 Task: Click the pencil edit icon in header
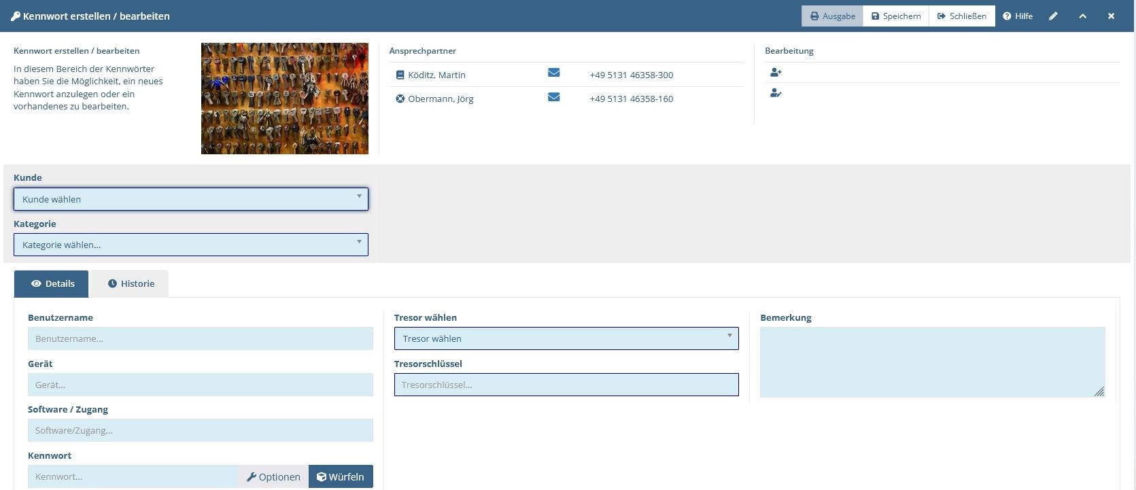1053,16
